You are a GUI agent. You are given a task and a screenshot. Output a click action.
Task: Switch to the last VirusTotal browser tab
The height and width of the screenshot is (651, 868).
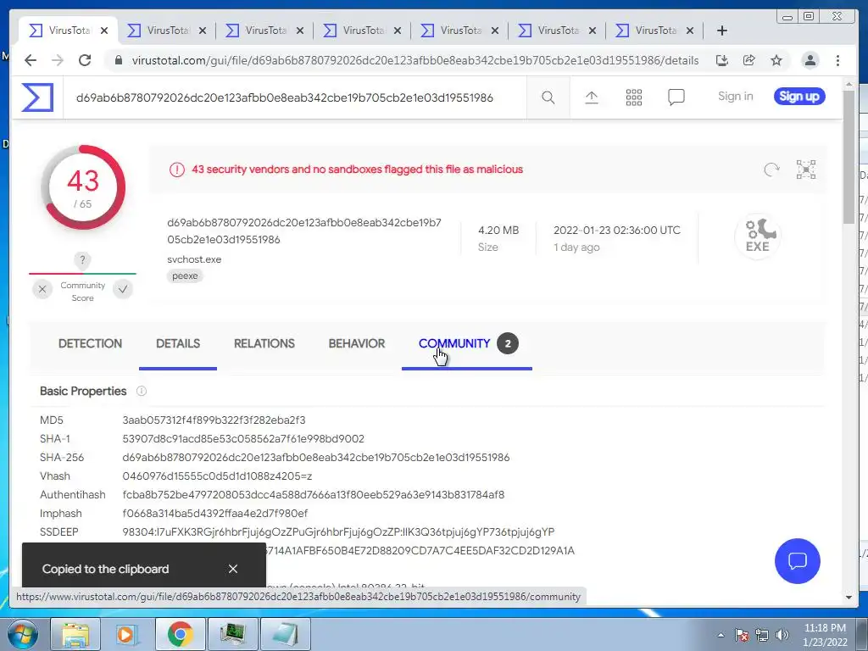(x=654, y=31)
